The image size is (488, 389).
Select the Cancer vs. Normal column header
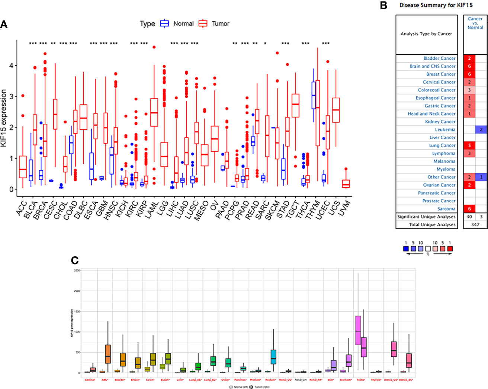475,23
